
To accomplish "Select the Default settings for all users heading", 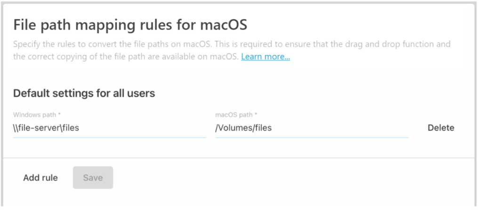I will pyautogui.click(x=84, y=93).
